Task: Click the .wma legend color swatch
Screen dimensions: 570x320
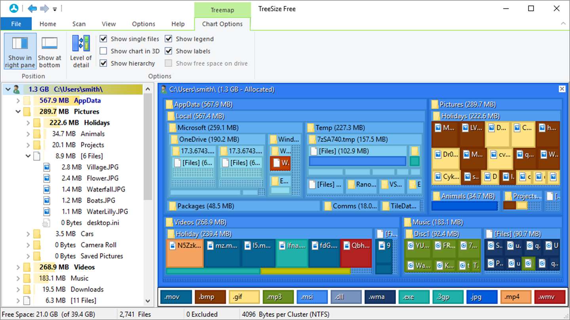Action: pyautogui.click(x=380, y=297)
